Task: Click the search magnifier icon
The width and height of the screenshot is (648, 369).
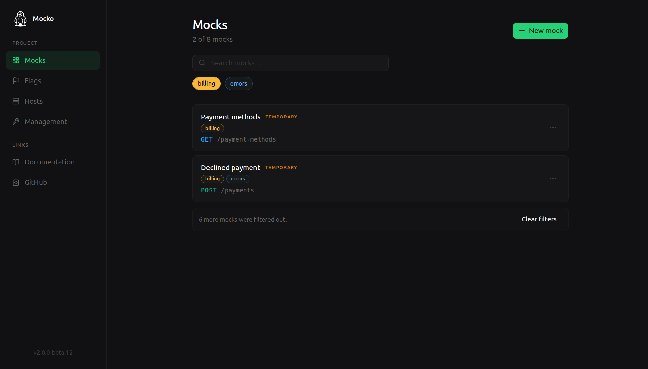Action: coord(202,63)
